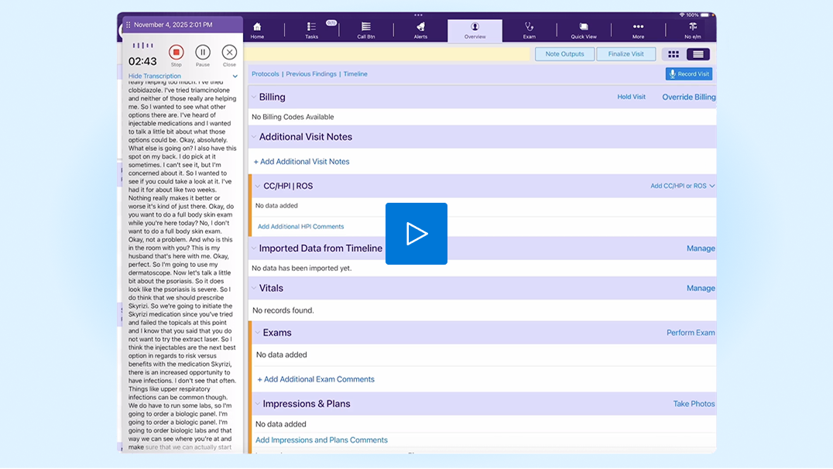Viewport: 833px width, 469px height.
Task: Open Add CC/HPI or ROS dropdown
Action: [x=683, y=186]
